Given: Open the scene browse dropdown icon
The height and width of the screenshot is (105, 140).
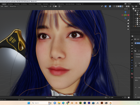Looking at the screenshot, I should [x=126, y=4].
